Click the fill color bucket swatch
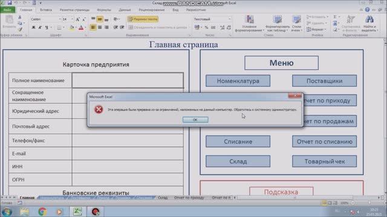 tap(71, 27)
